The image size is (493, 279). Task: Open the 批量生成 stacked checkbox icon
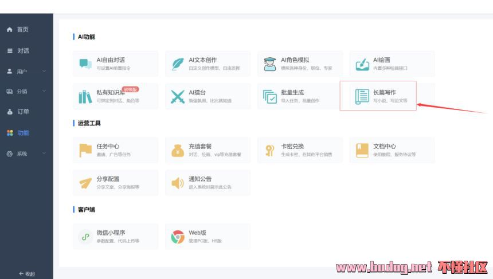pos(270,96)
